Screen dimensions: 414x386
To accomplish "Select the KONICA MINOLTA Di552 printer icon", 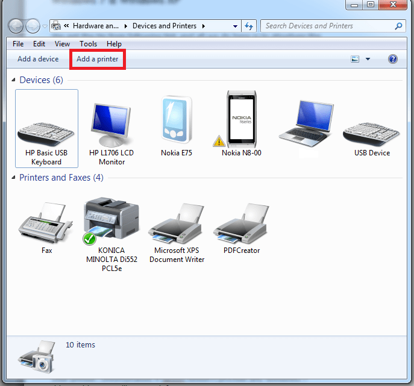I will click(111, 220).
